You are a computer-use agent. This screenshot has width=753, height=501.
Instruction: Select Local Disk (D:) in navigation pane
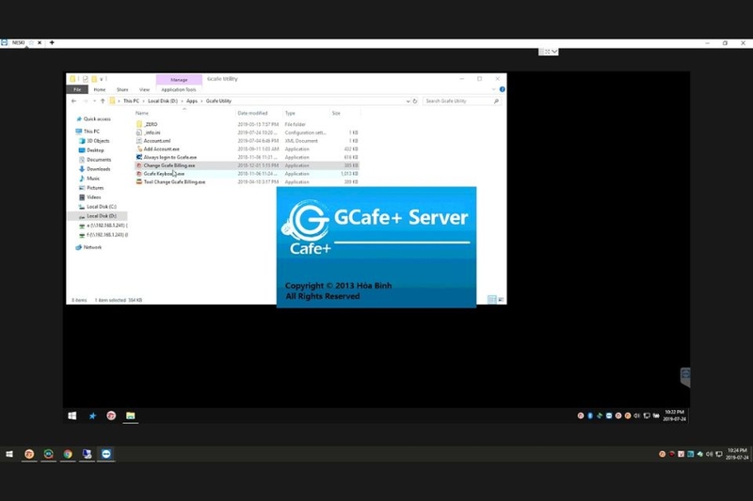(98, 216)
